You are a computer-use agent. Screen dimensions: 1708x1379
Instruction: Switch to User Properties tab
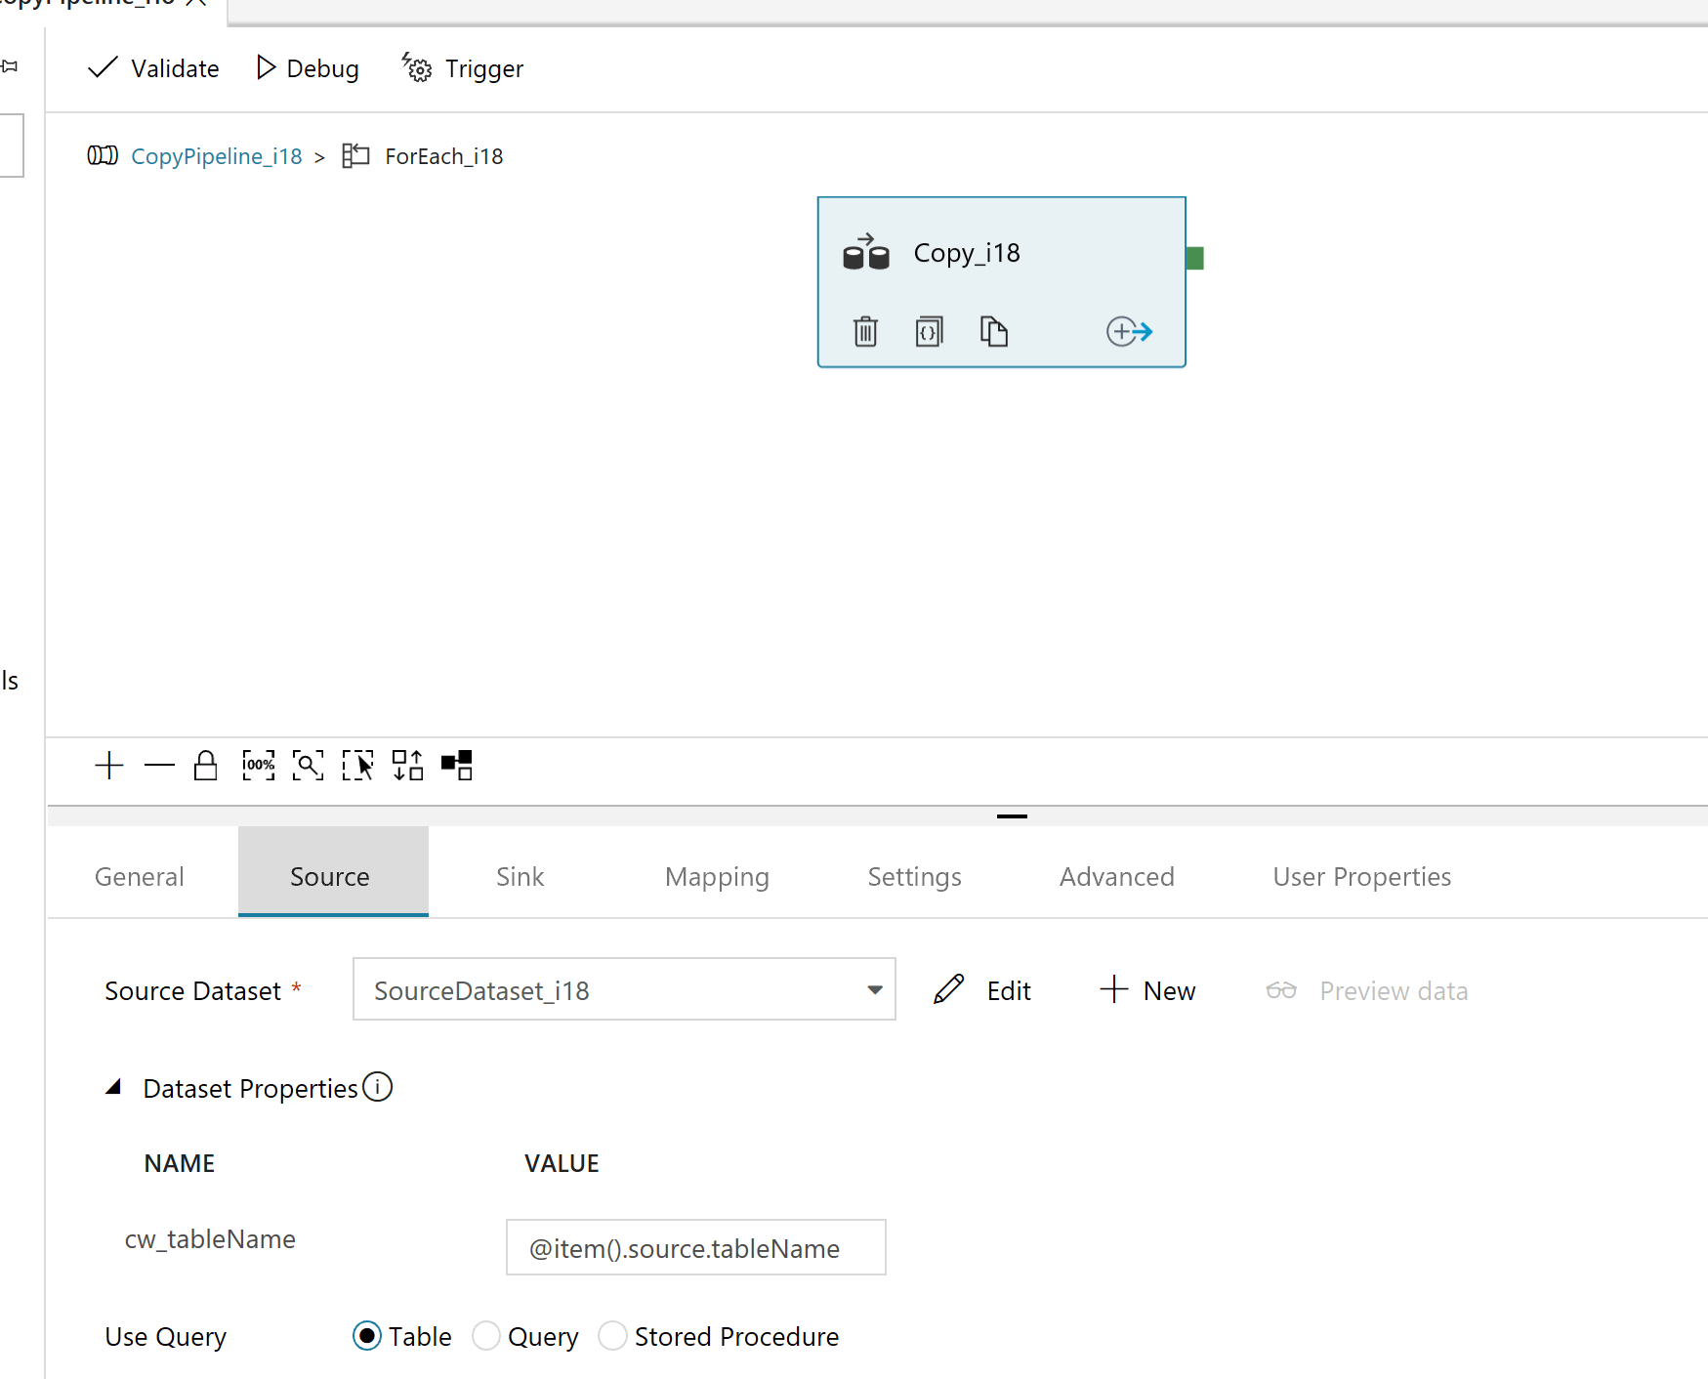(x=1361, y=876)
